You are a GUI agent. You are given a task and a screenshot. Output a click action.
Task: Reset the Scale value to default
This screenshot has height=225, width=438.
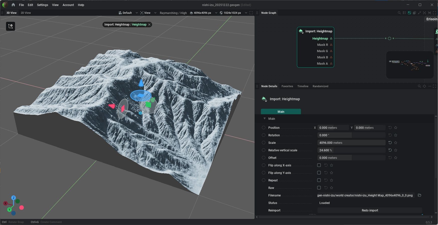coord(390,143)
